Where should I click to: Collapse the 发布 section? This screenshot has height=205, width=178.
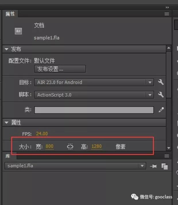point(6,49)
